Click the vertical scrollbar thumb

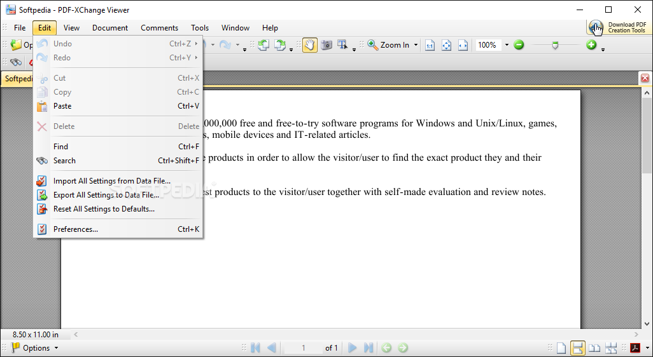(647, 136)
